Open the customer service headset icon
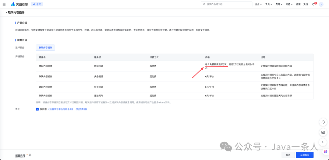Screen dimensions: 329x160 tap(323, 122)
